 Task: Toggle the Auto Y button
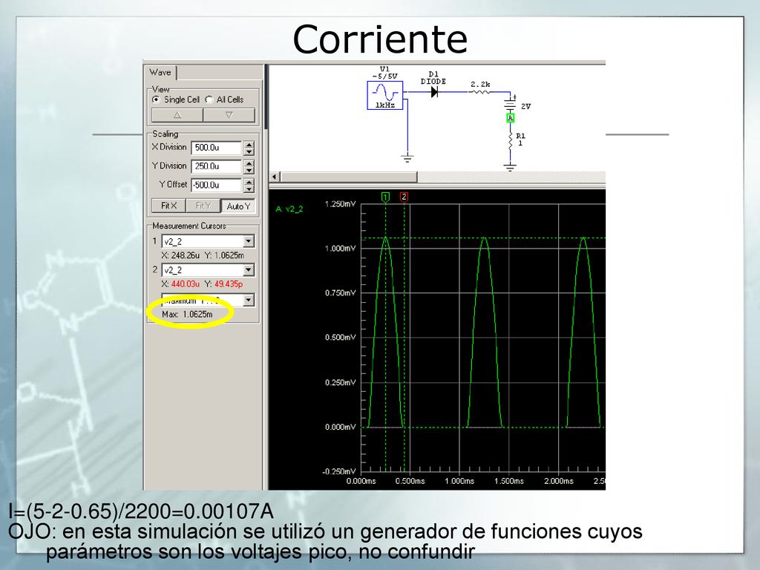click(238, 206)
